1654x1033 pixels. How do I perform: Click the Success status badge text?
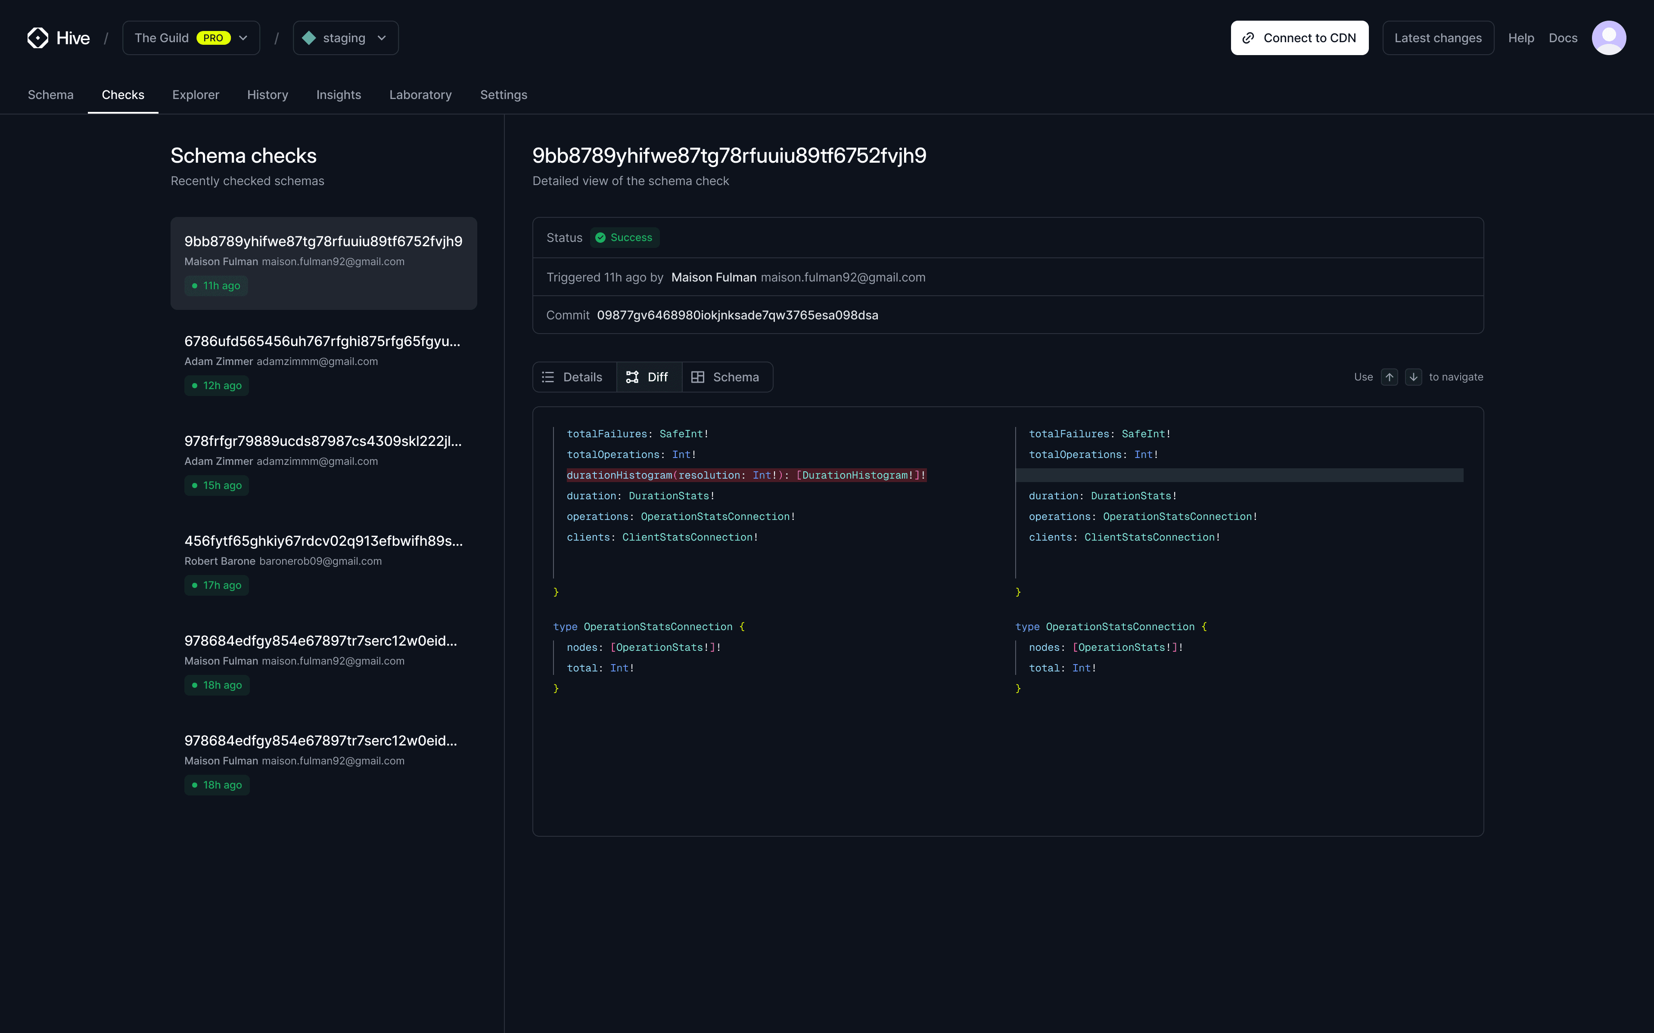tap(631, 238)
